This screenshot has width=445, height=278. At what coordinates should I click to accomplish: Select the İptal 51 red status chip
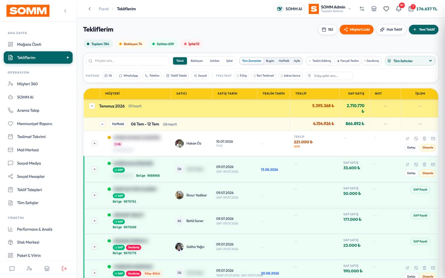pos(192,44)
